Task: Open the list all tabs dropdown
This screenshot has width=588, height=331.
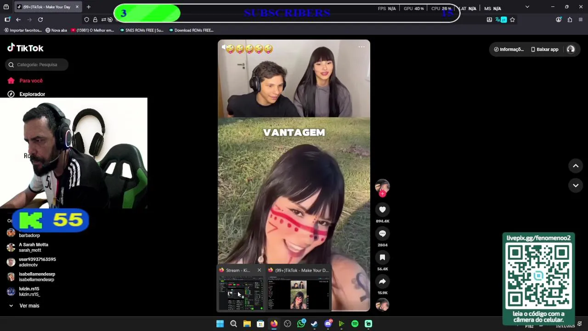Action: (527, 7)
